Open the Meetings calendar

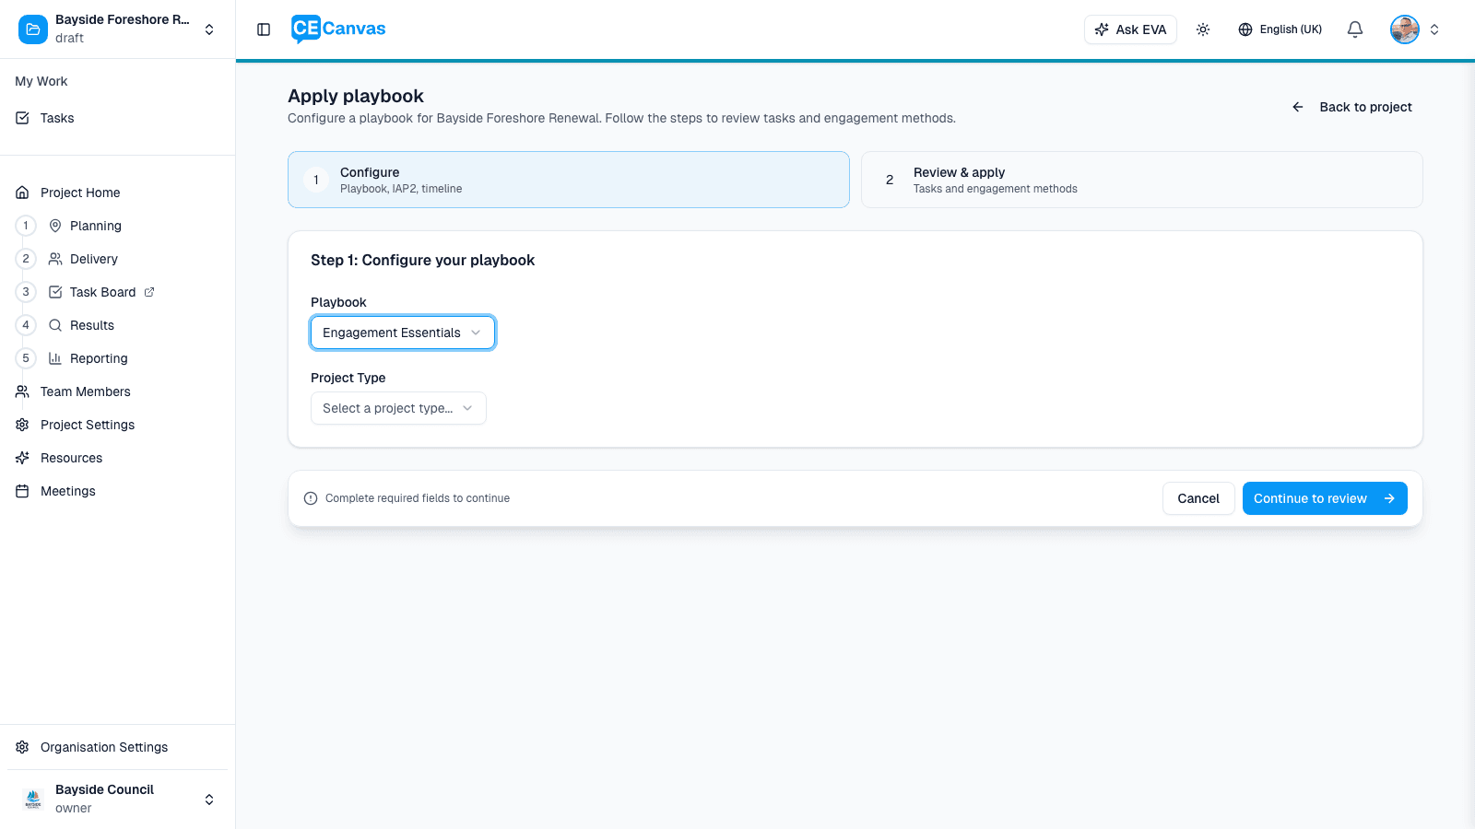pyautogui.click(x=67, y=491)
